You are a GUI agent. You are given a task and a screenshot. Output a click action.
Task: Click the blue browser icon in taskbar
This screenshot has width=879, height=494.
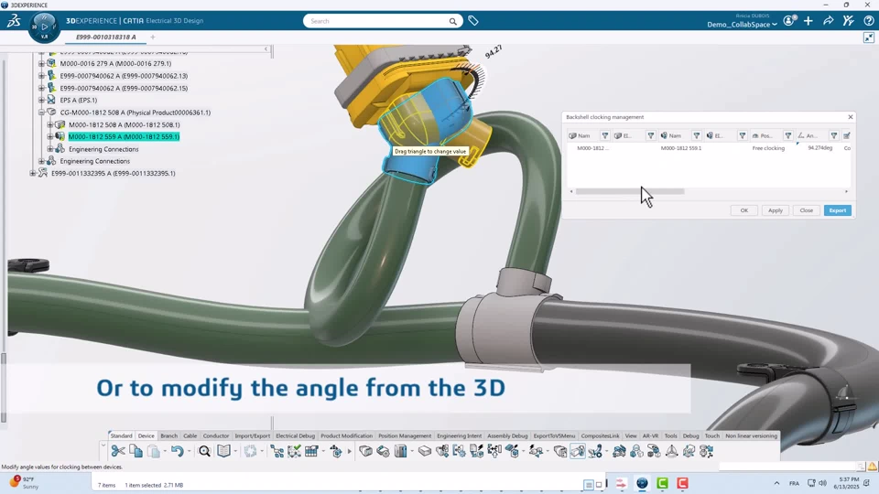(642, 483)
